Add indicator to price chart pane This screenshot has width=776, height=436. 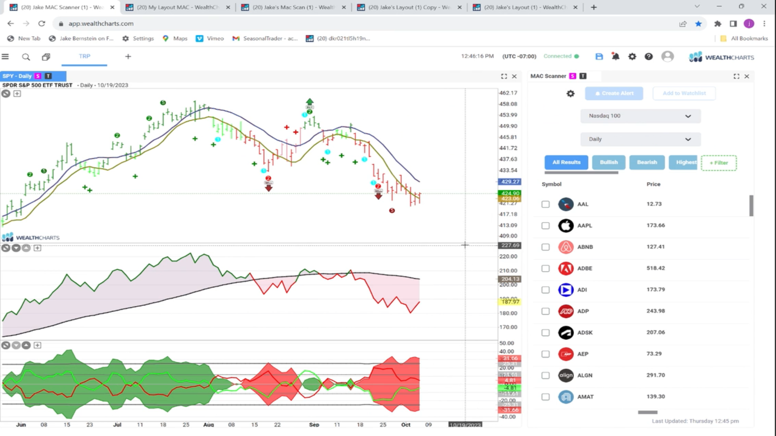[17, 94]
